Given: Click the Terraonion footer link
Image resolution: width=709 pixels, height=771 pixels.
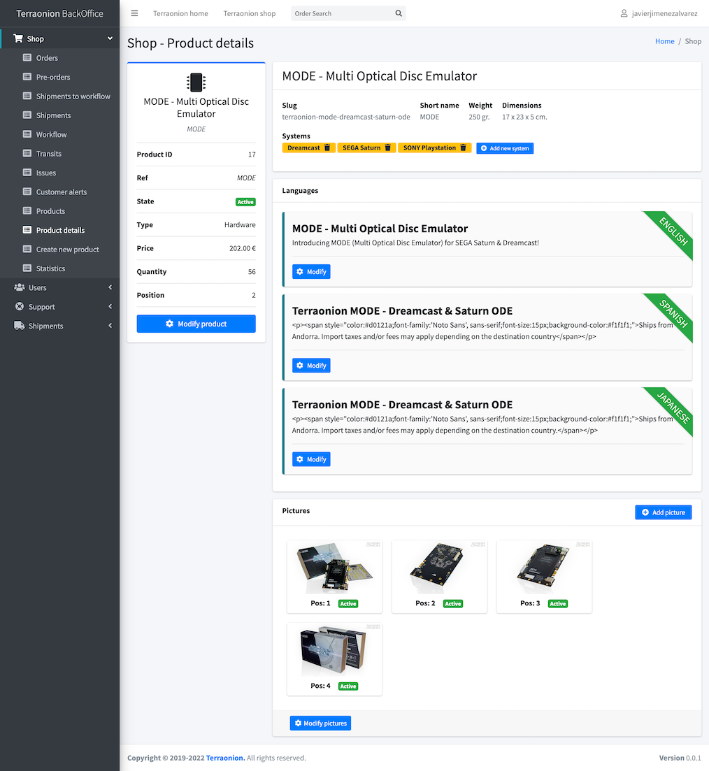Looking at the screenshot, I should 225,758.
